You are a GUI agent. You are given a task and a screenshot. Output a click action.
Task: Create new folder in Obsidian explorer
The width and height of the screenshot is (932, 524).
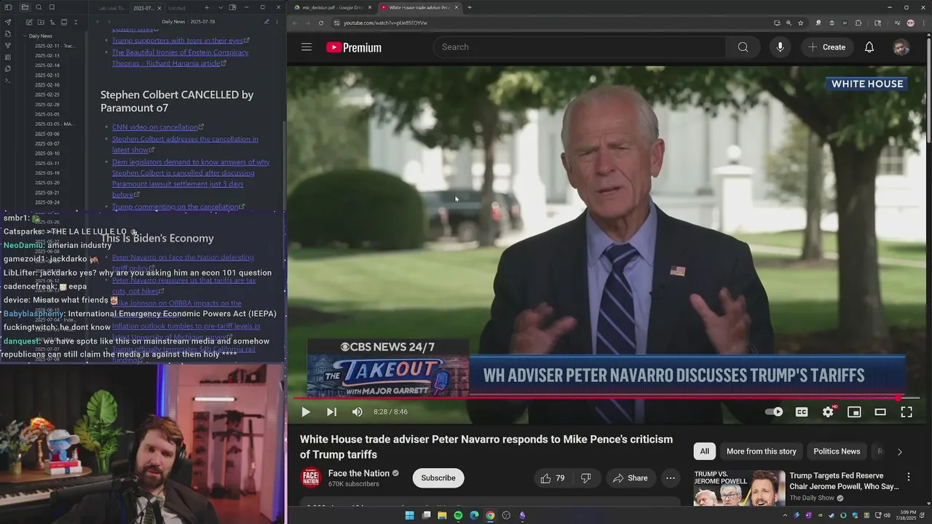coord(41,22)
